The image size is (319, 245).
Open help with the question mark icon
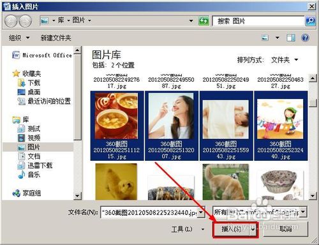(305, 38)
